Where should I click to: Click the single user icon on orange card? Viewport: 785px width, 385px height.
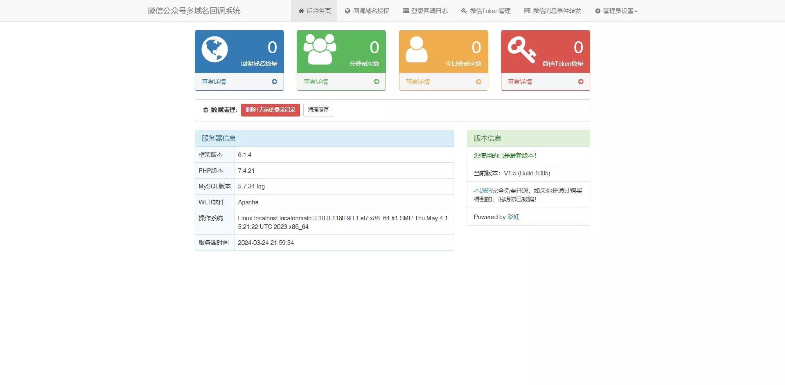(x=417, y=49)
